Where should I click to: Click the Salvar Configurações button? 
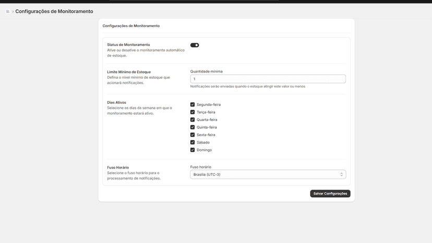(x=330, y=193)
